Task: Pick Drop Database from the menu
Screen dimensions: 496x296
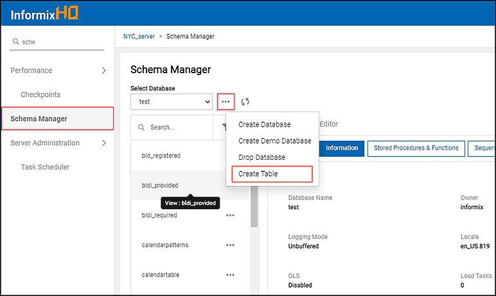Action: point(261,157)
